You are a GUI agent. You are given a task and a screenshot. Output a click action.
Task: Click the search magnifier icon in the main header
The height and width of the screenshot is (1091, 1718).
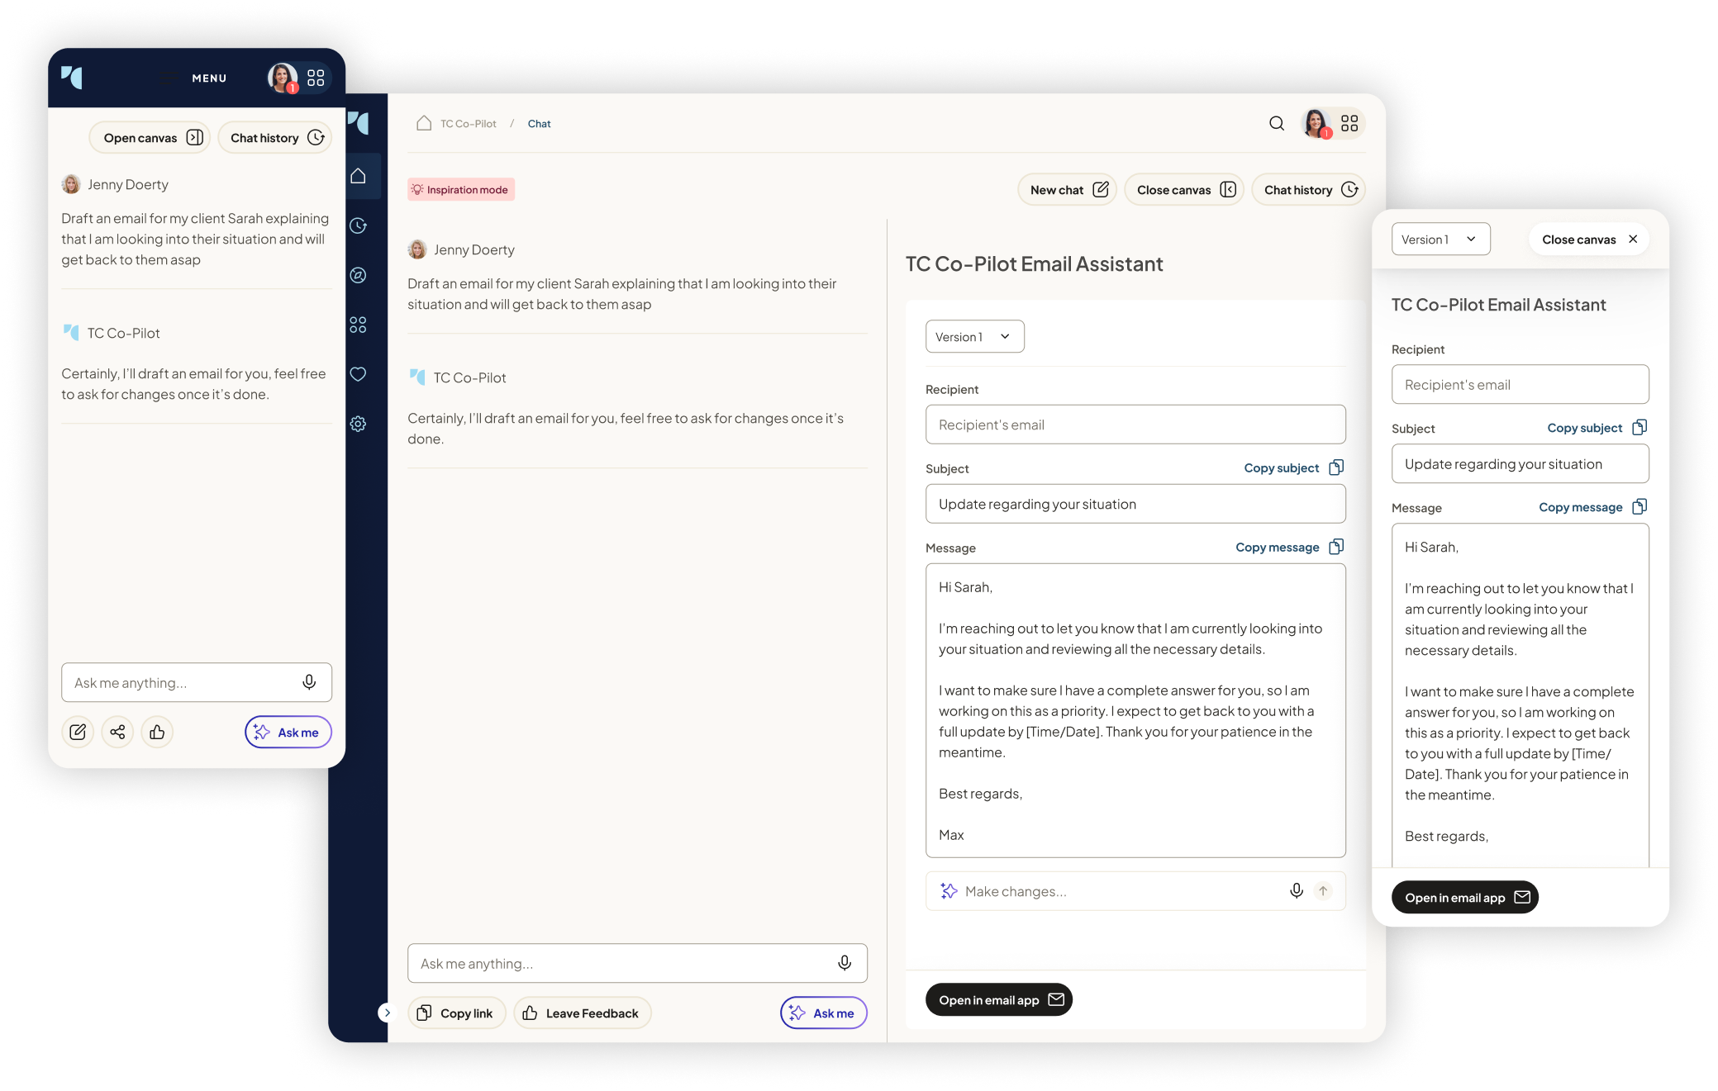[1277, 123]
